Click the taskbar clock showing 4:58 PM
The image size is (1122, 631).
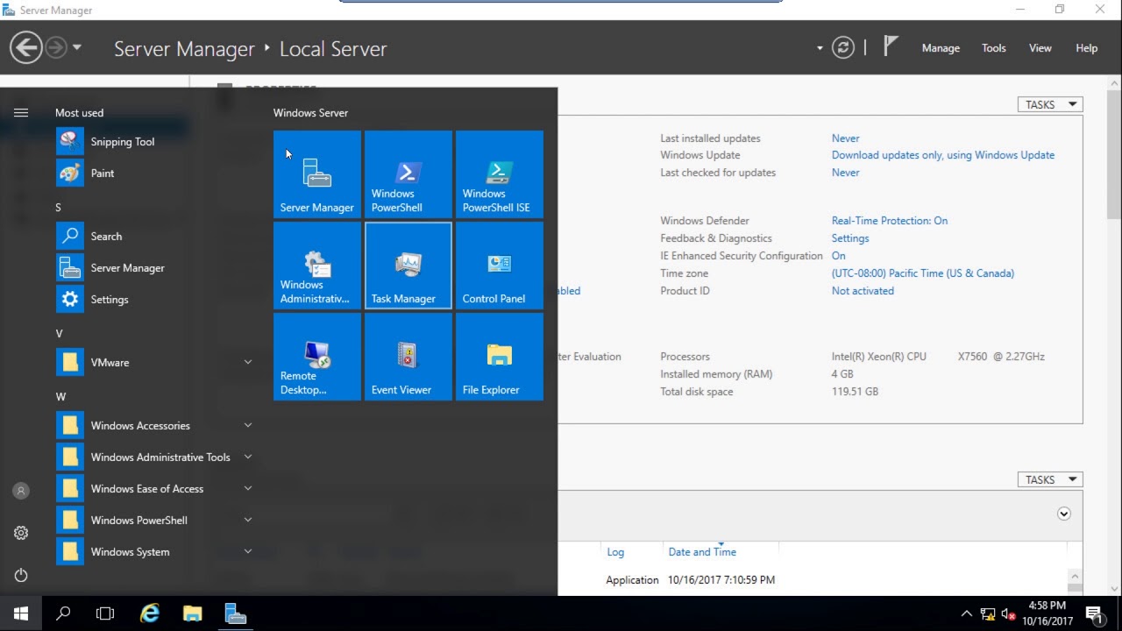coord(1047,613)
